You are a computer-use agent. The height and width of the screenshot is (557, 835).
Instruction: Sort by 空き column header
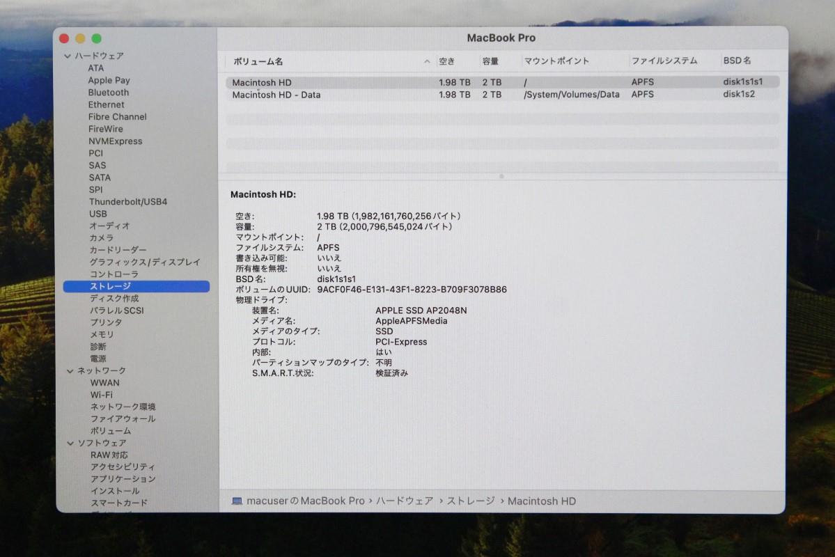click(447, 61)
